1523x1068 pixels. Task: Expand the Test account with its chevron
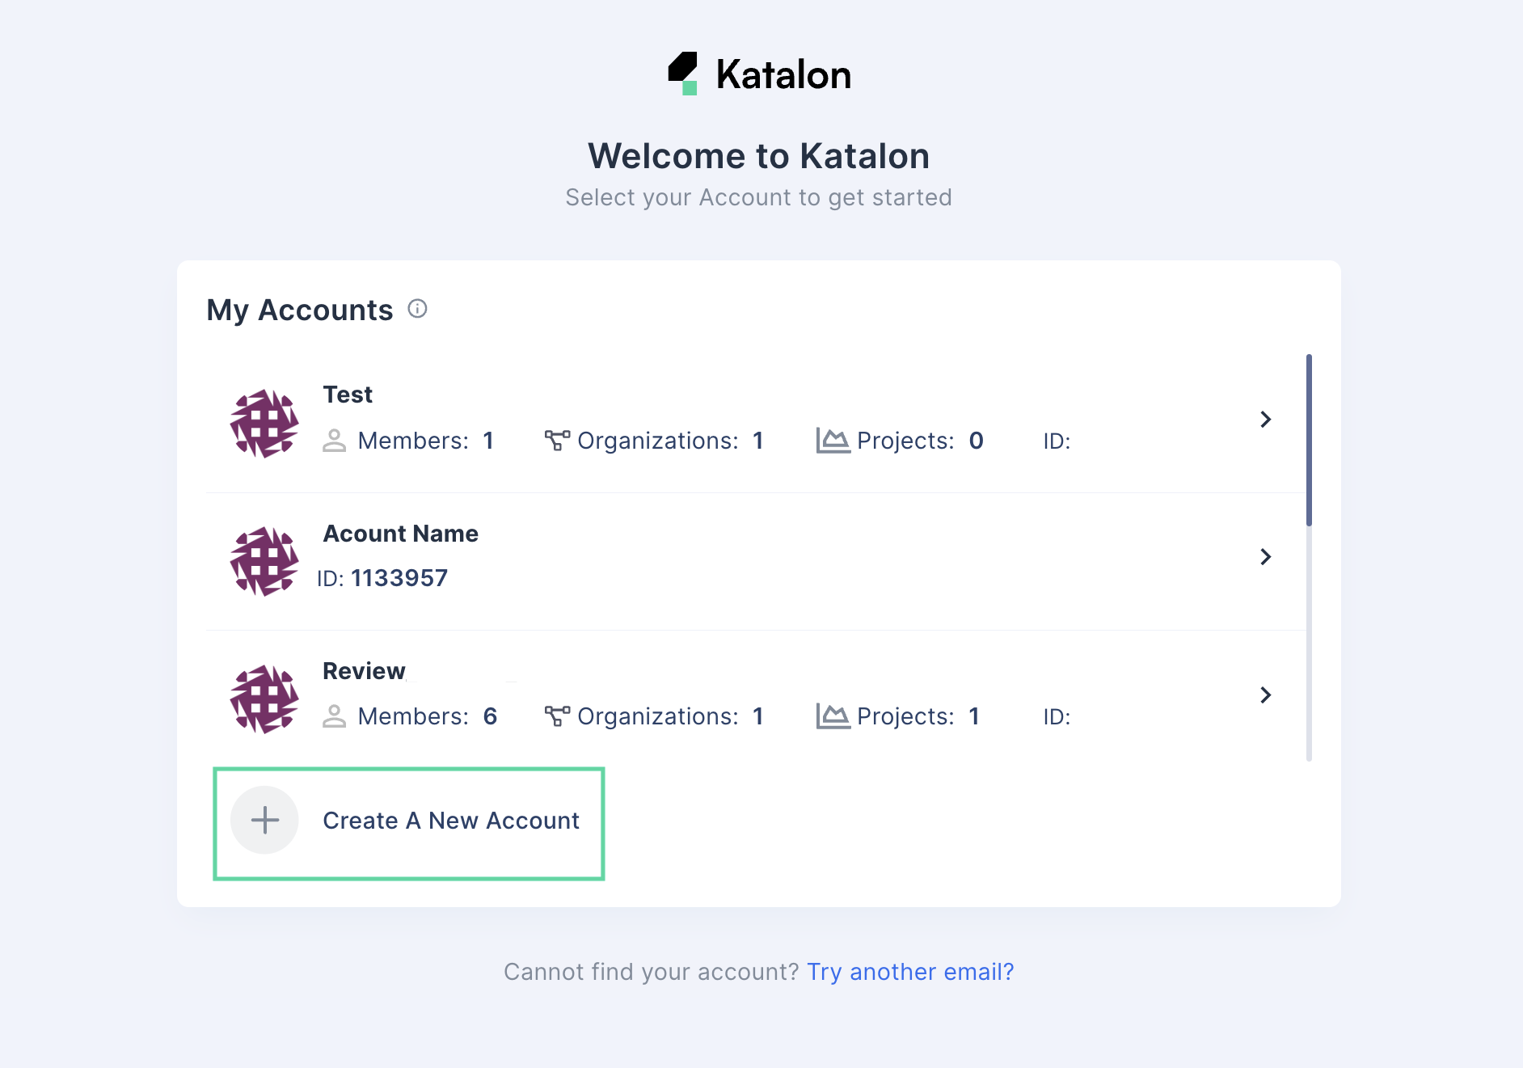click(x=1267, y=420)
